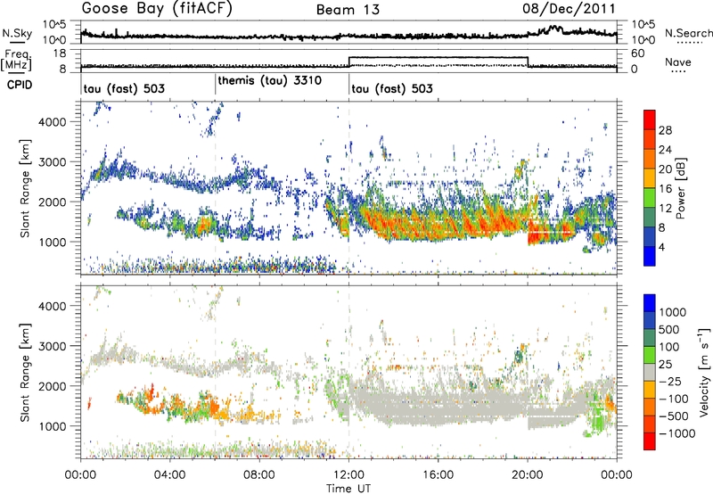Select the "Beam 13" header label

[348, 10]
